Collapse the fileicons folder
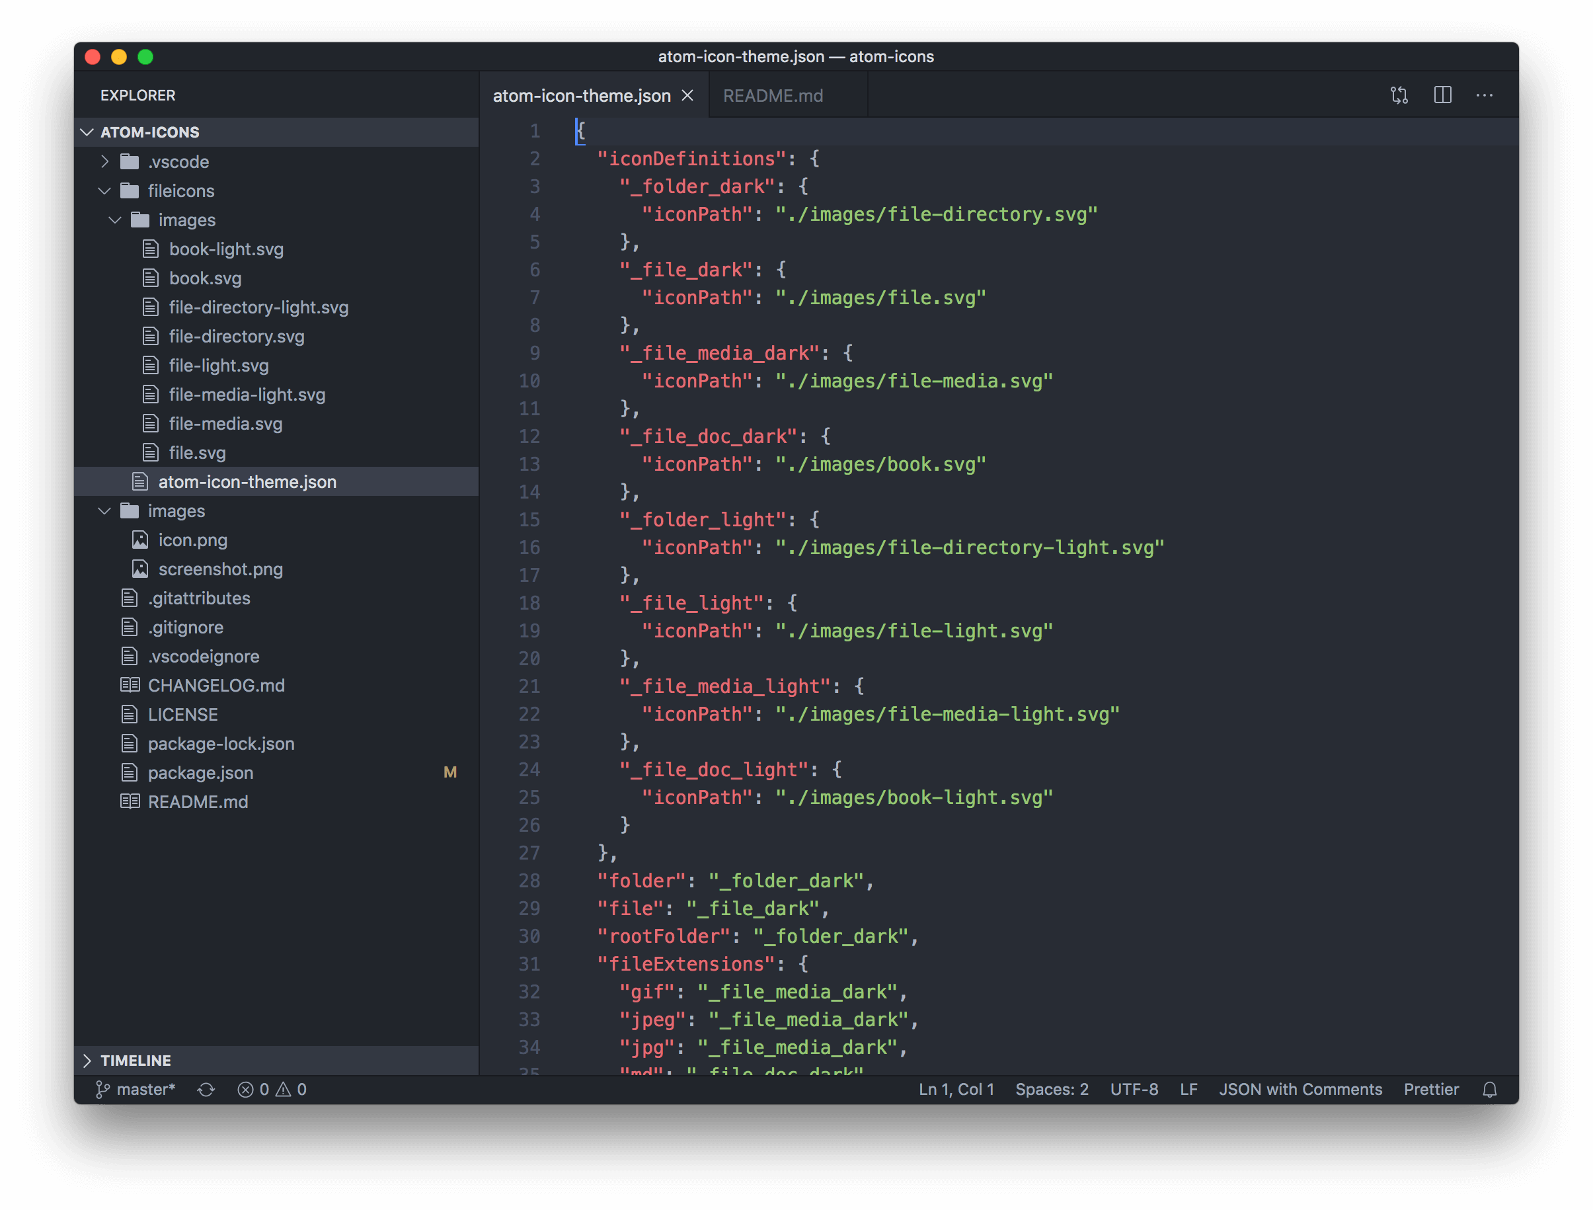The height and width of the screenshot is (1210, 1593). tap(180, 190)
